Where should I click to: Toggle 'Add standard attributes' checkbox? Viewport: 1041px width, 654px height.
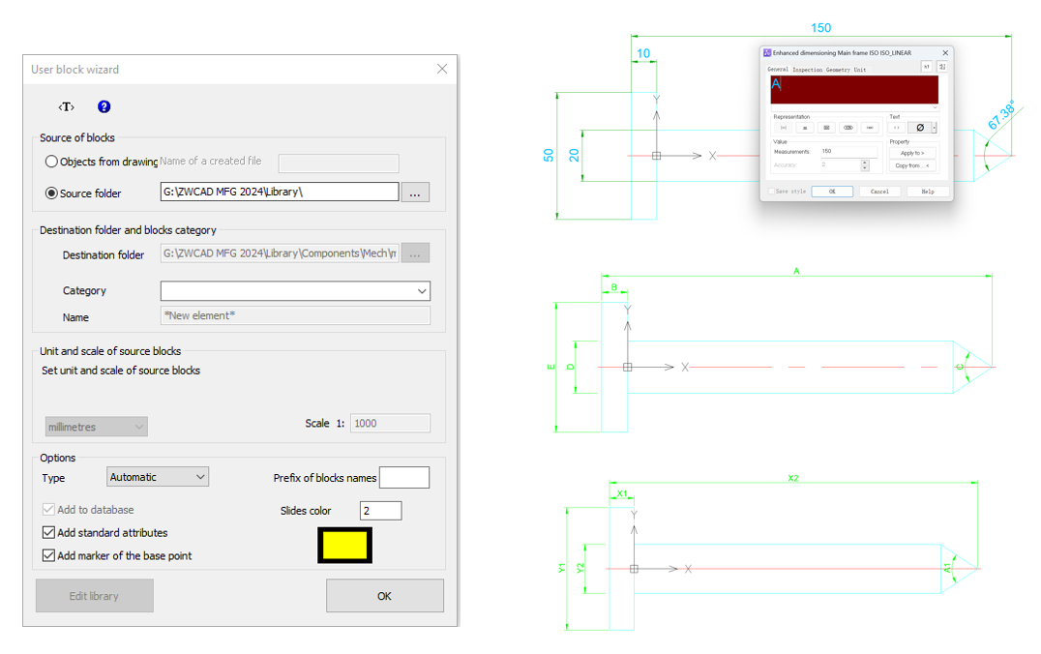48,532
